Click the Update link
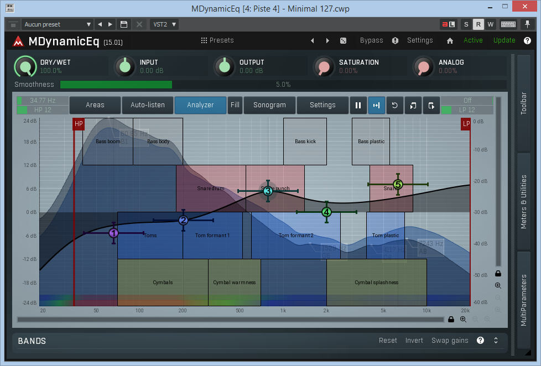Screen dimensions: 541x366 (504, 40)
